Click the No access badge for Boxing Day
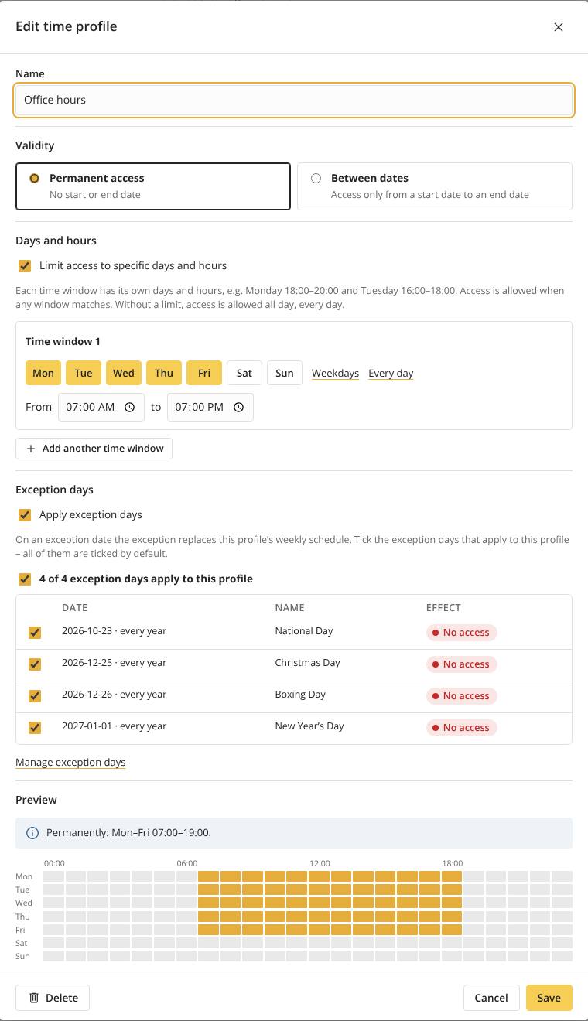The width and height of the screenshot is (588, 1021). point(461,696)
